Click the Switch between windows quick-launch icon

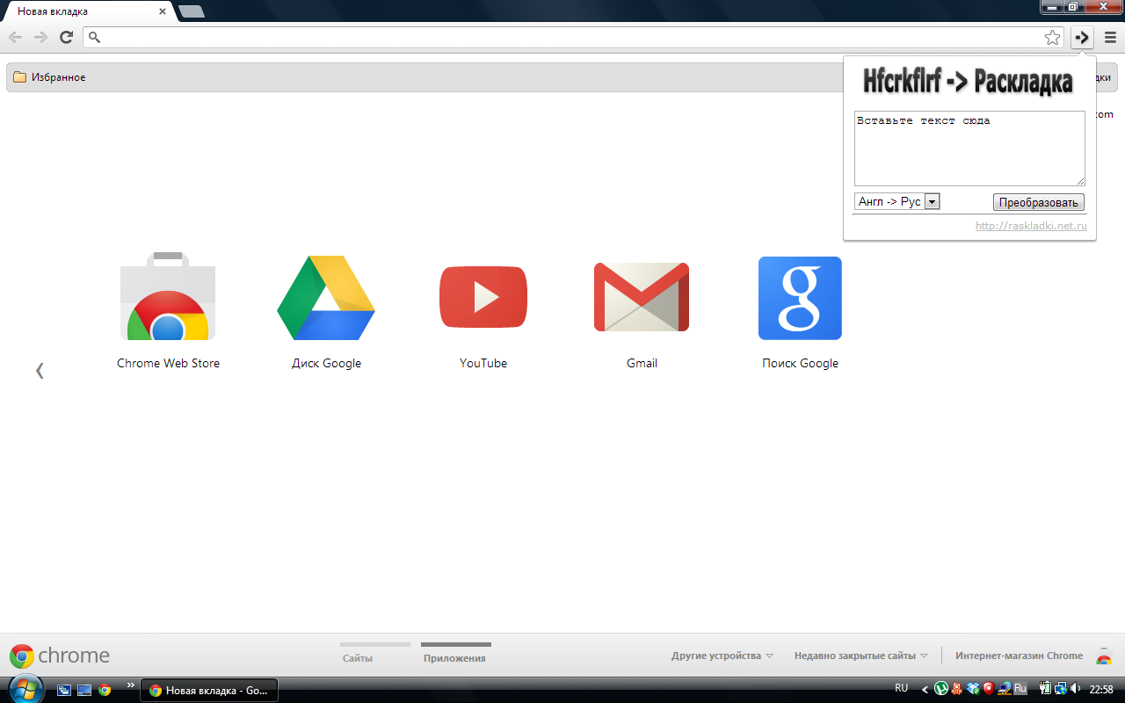coord(64,690)
